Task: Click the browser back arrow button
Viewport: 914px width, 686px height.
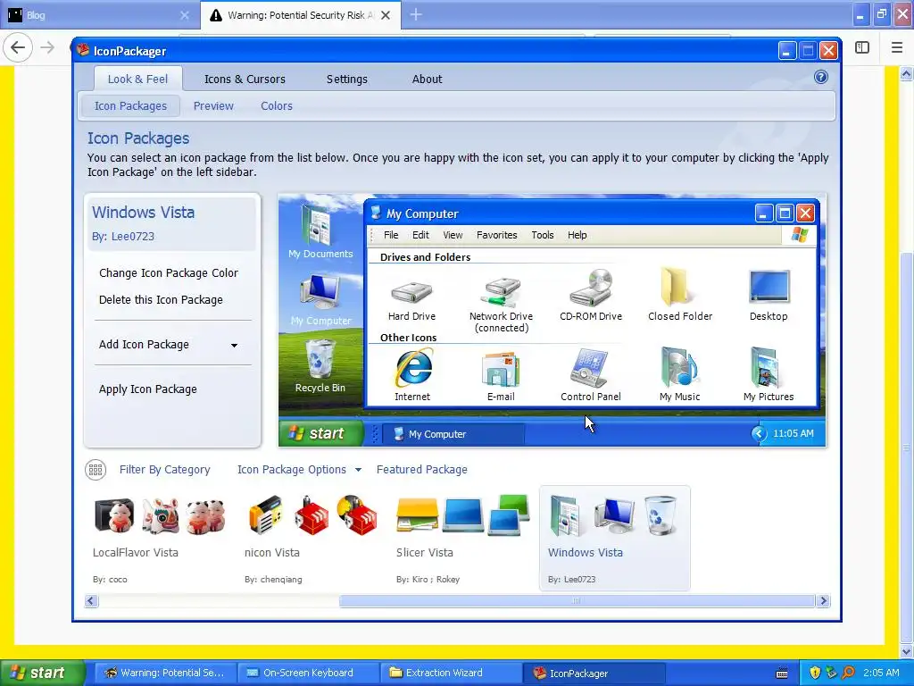Action: (18, 47)
